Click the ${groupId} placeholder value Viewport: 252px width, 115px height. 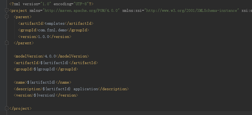pos(45,69)
